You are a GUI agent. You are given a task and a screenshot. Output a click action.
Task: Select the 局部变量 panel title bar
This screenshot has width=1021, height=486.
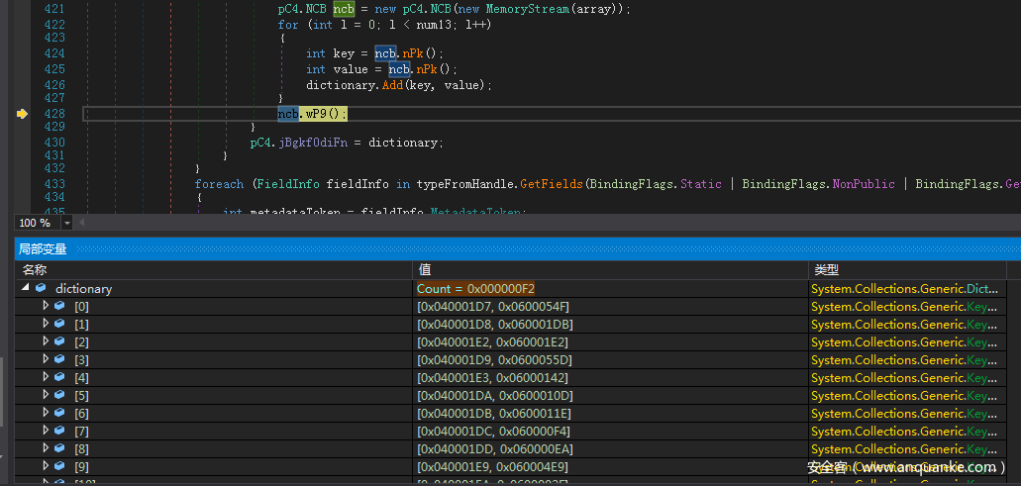coord(43,249)
